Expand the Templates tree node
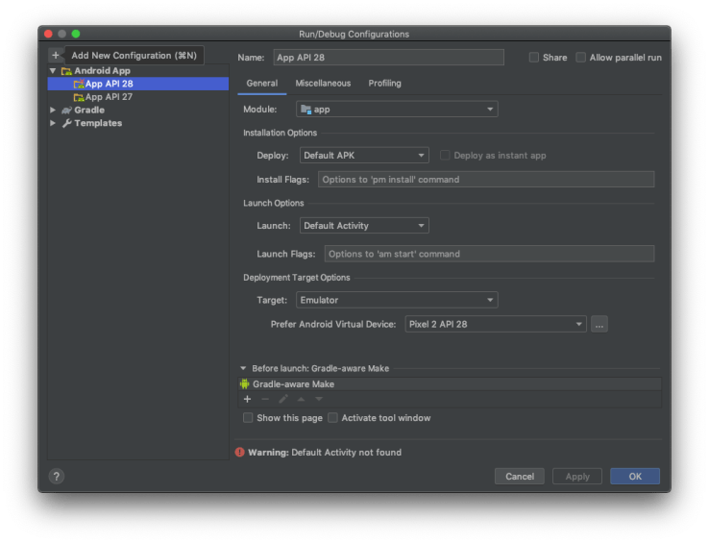 [53, 123]
